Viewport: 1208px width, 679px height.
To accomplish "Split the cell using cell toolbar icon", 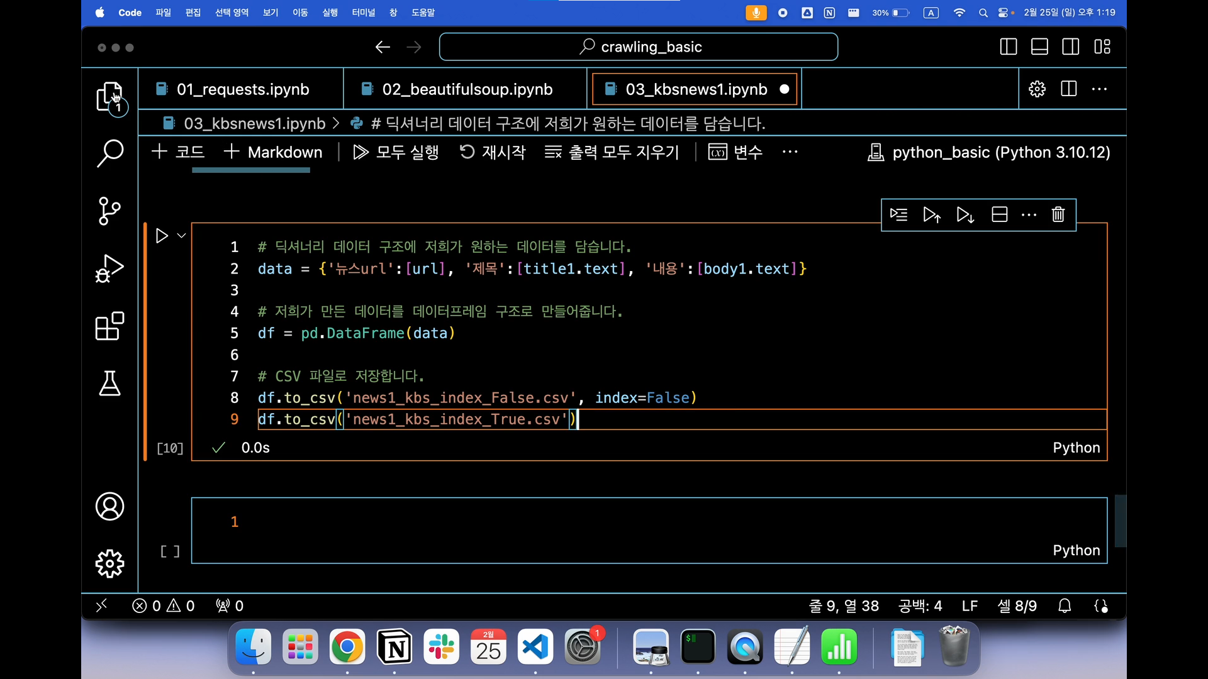I will (x=999, y=215).
